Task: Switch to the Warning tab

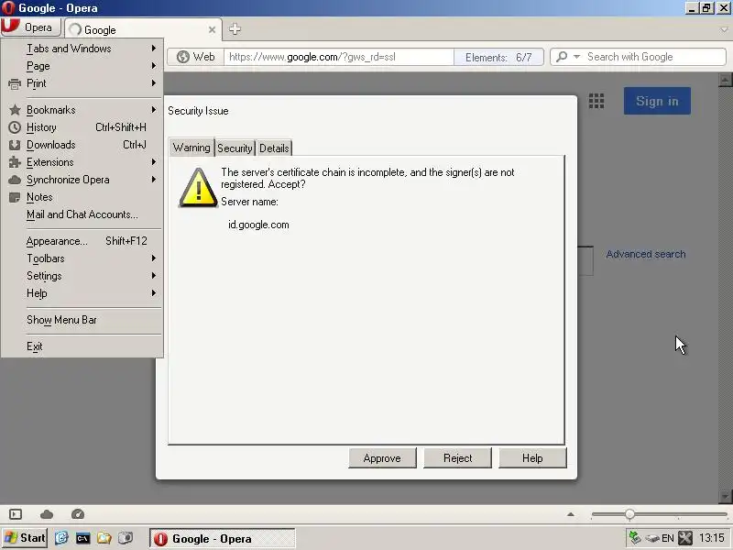Action: [191, 148]
